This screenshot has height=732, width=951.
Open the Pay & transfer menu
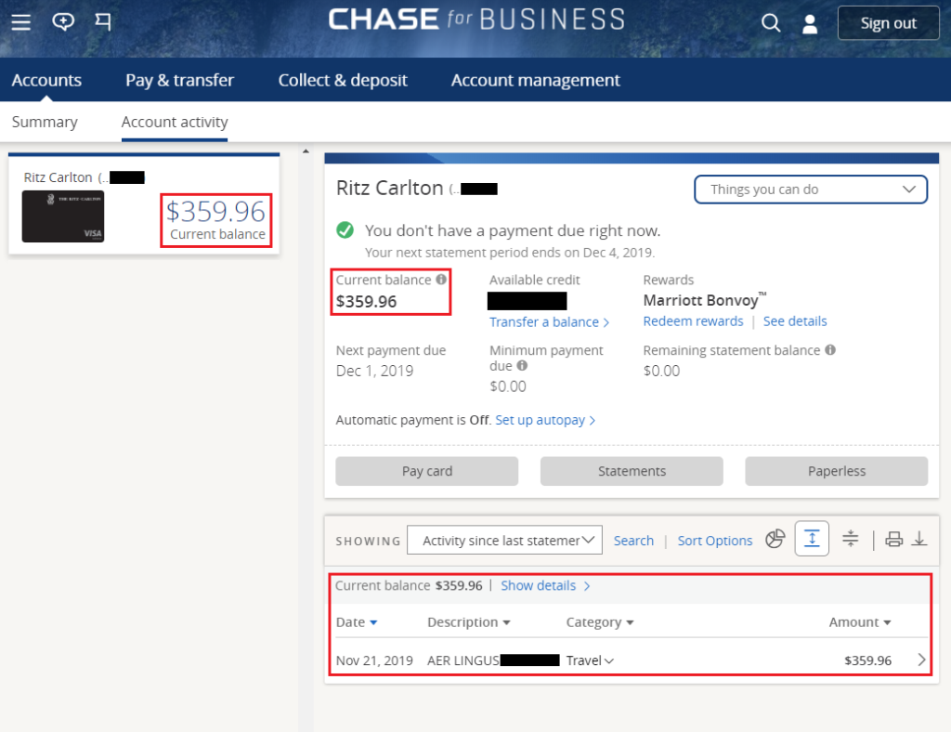pyautogui.click(x=179, y=80)
